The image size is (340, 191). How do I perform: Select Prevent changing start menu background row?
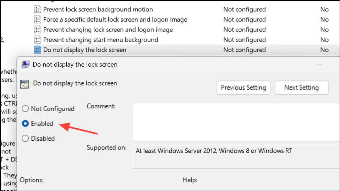pos(186,40)
